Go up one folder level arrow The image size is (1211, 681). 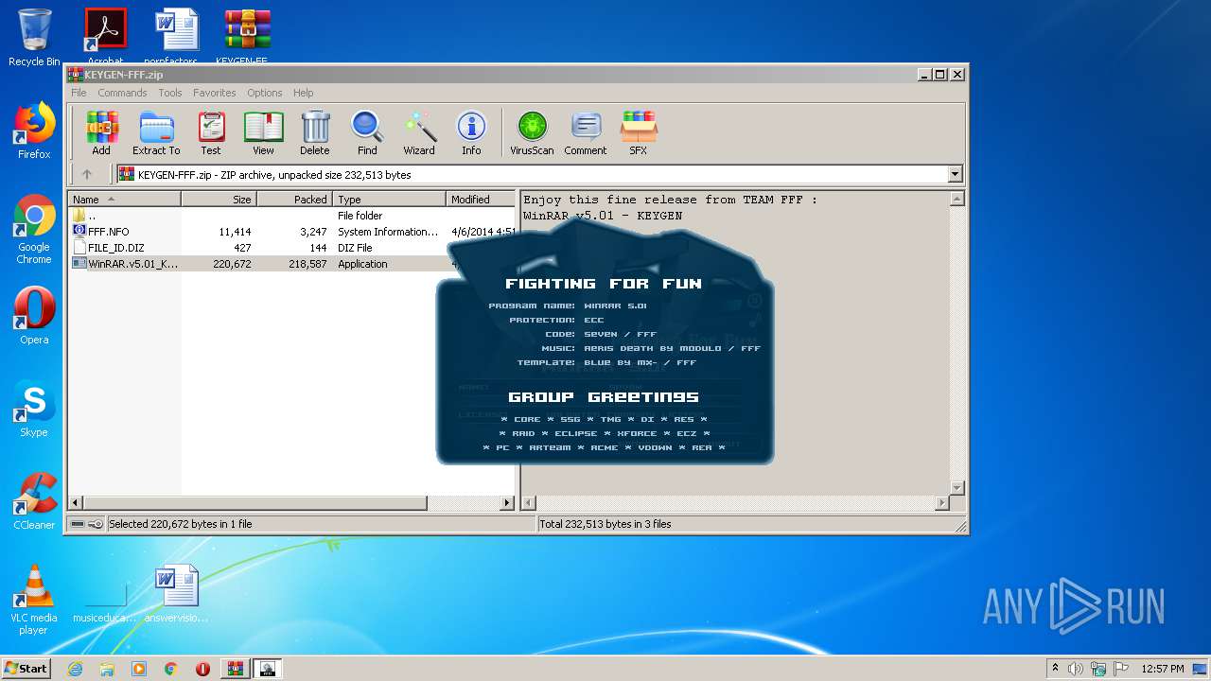click(x=87, y=174)
